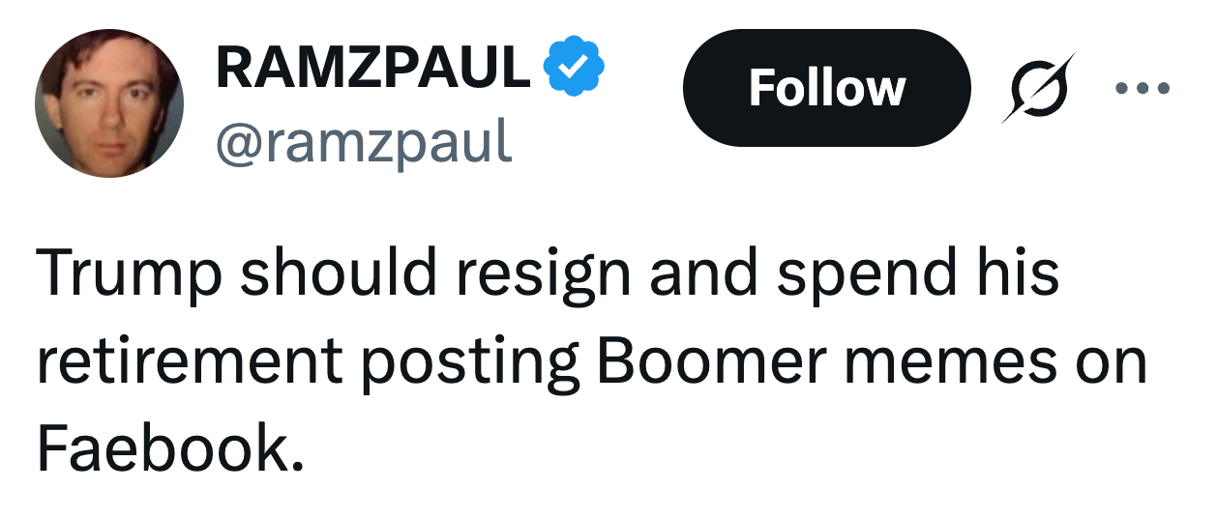Open the tweet by clicking its text

(x=592, y=360)
